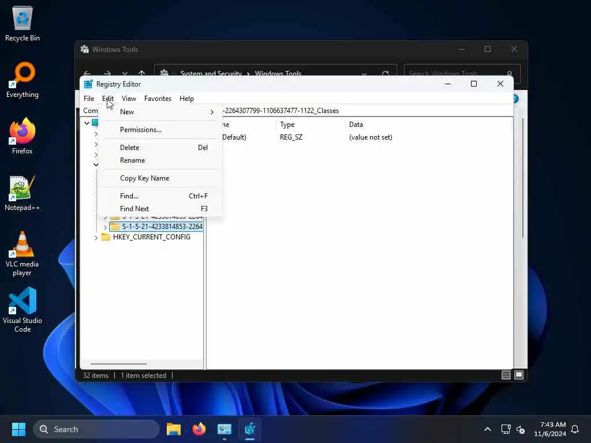Click the Registry Editor title bar icon

(88, 84)
